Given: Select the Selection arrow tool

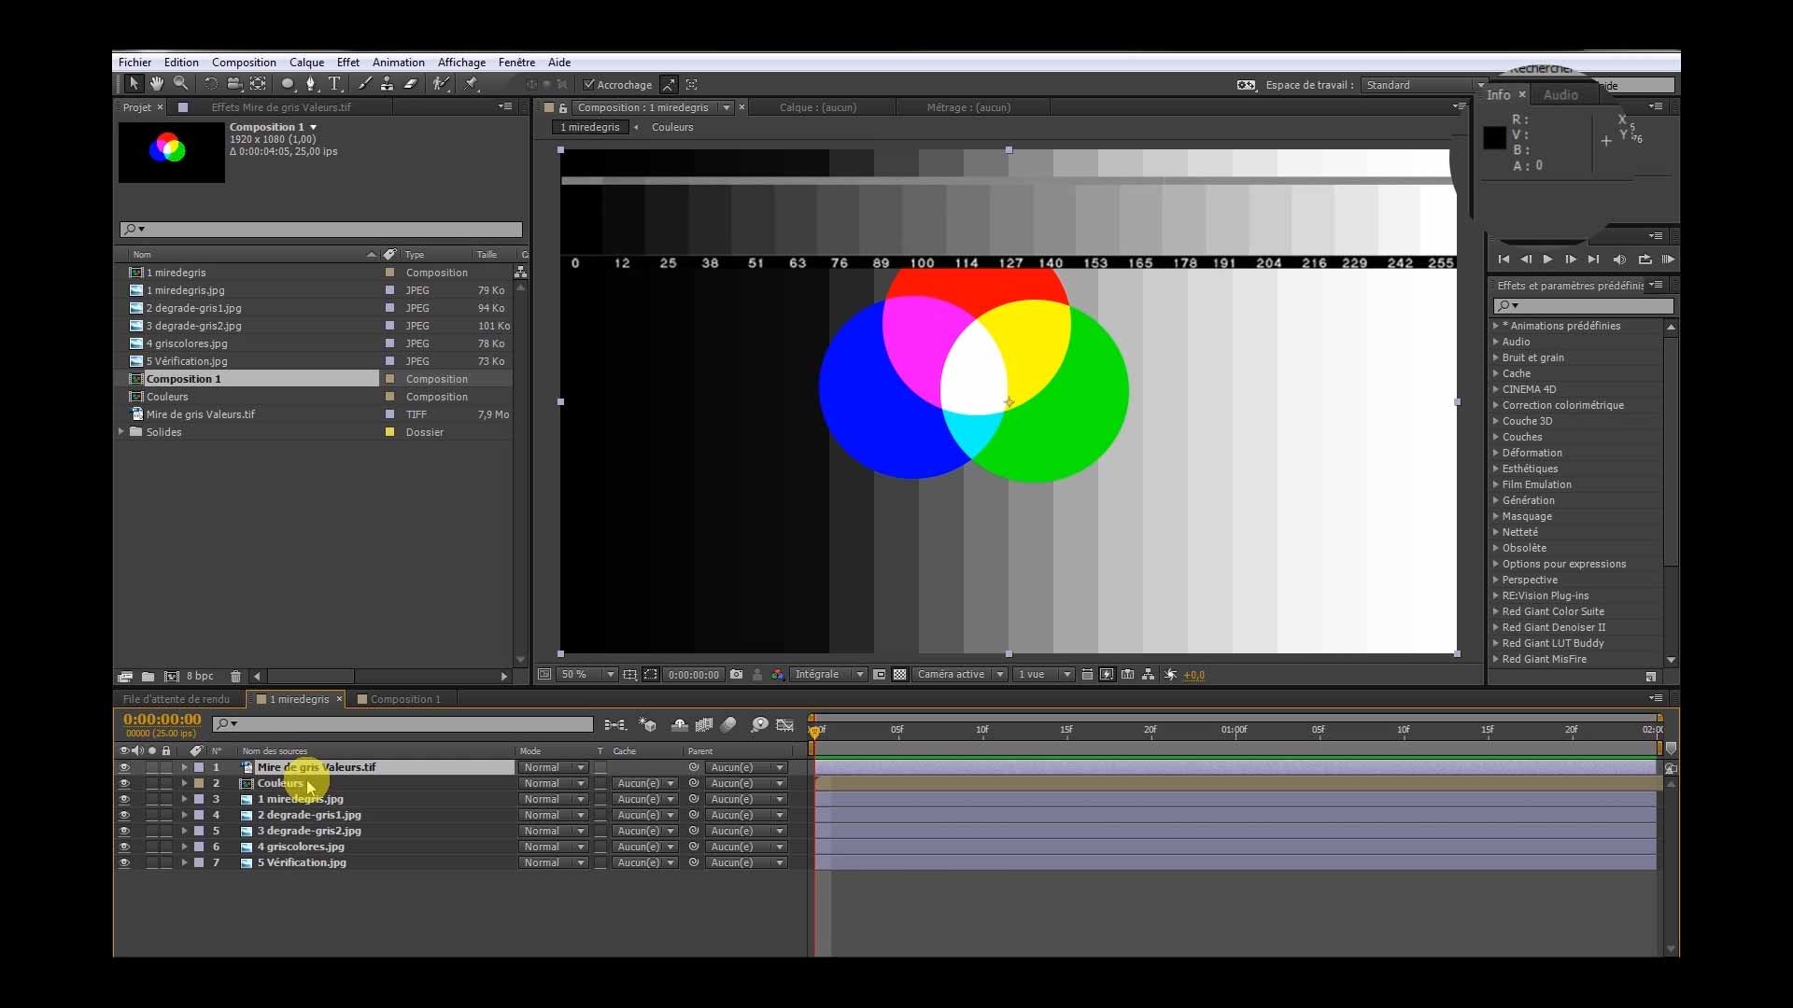Looking at the screenshot, I should click(x=134, y=84).
